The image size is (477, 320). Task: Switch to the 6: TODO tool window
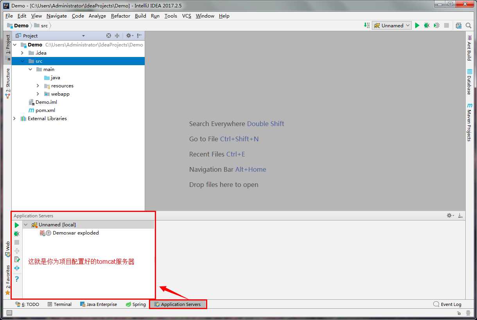coord(27,304)
